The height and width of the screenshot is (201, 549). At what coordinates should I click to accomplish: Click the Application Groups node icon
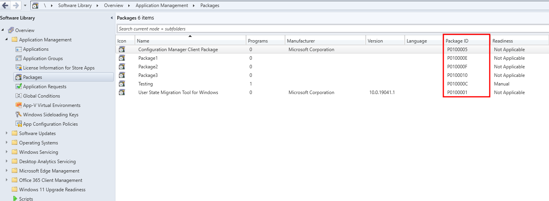click(19, 59)
